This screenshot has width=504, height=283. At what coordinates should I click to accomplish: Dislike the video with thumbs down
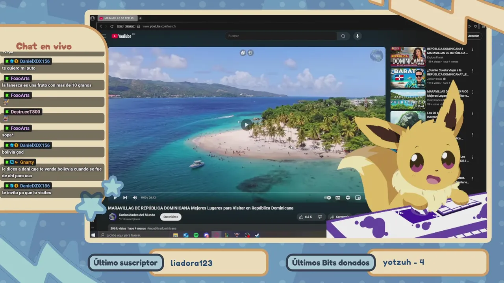click(x=320, y=217)
